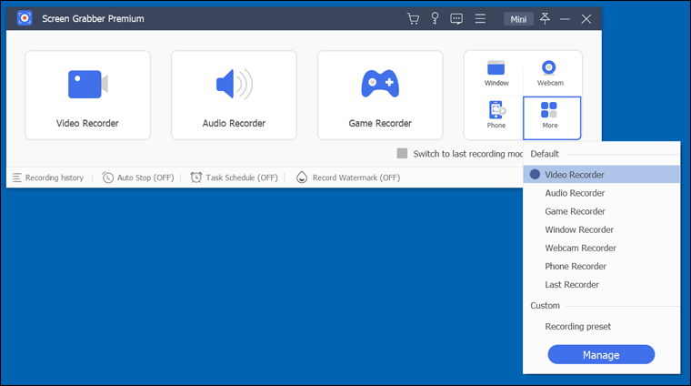Toggle Auto Stop (OFF) setting
This screenshot has width=691, height=386.
tap(138, 178)
